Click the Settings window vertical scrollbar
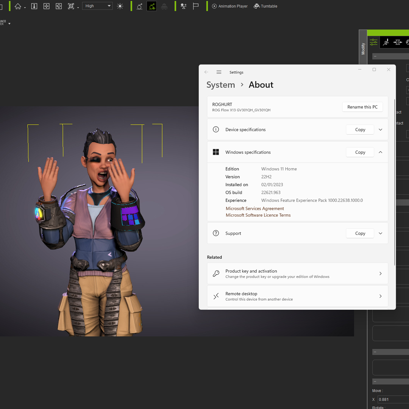 point(394,183)
